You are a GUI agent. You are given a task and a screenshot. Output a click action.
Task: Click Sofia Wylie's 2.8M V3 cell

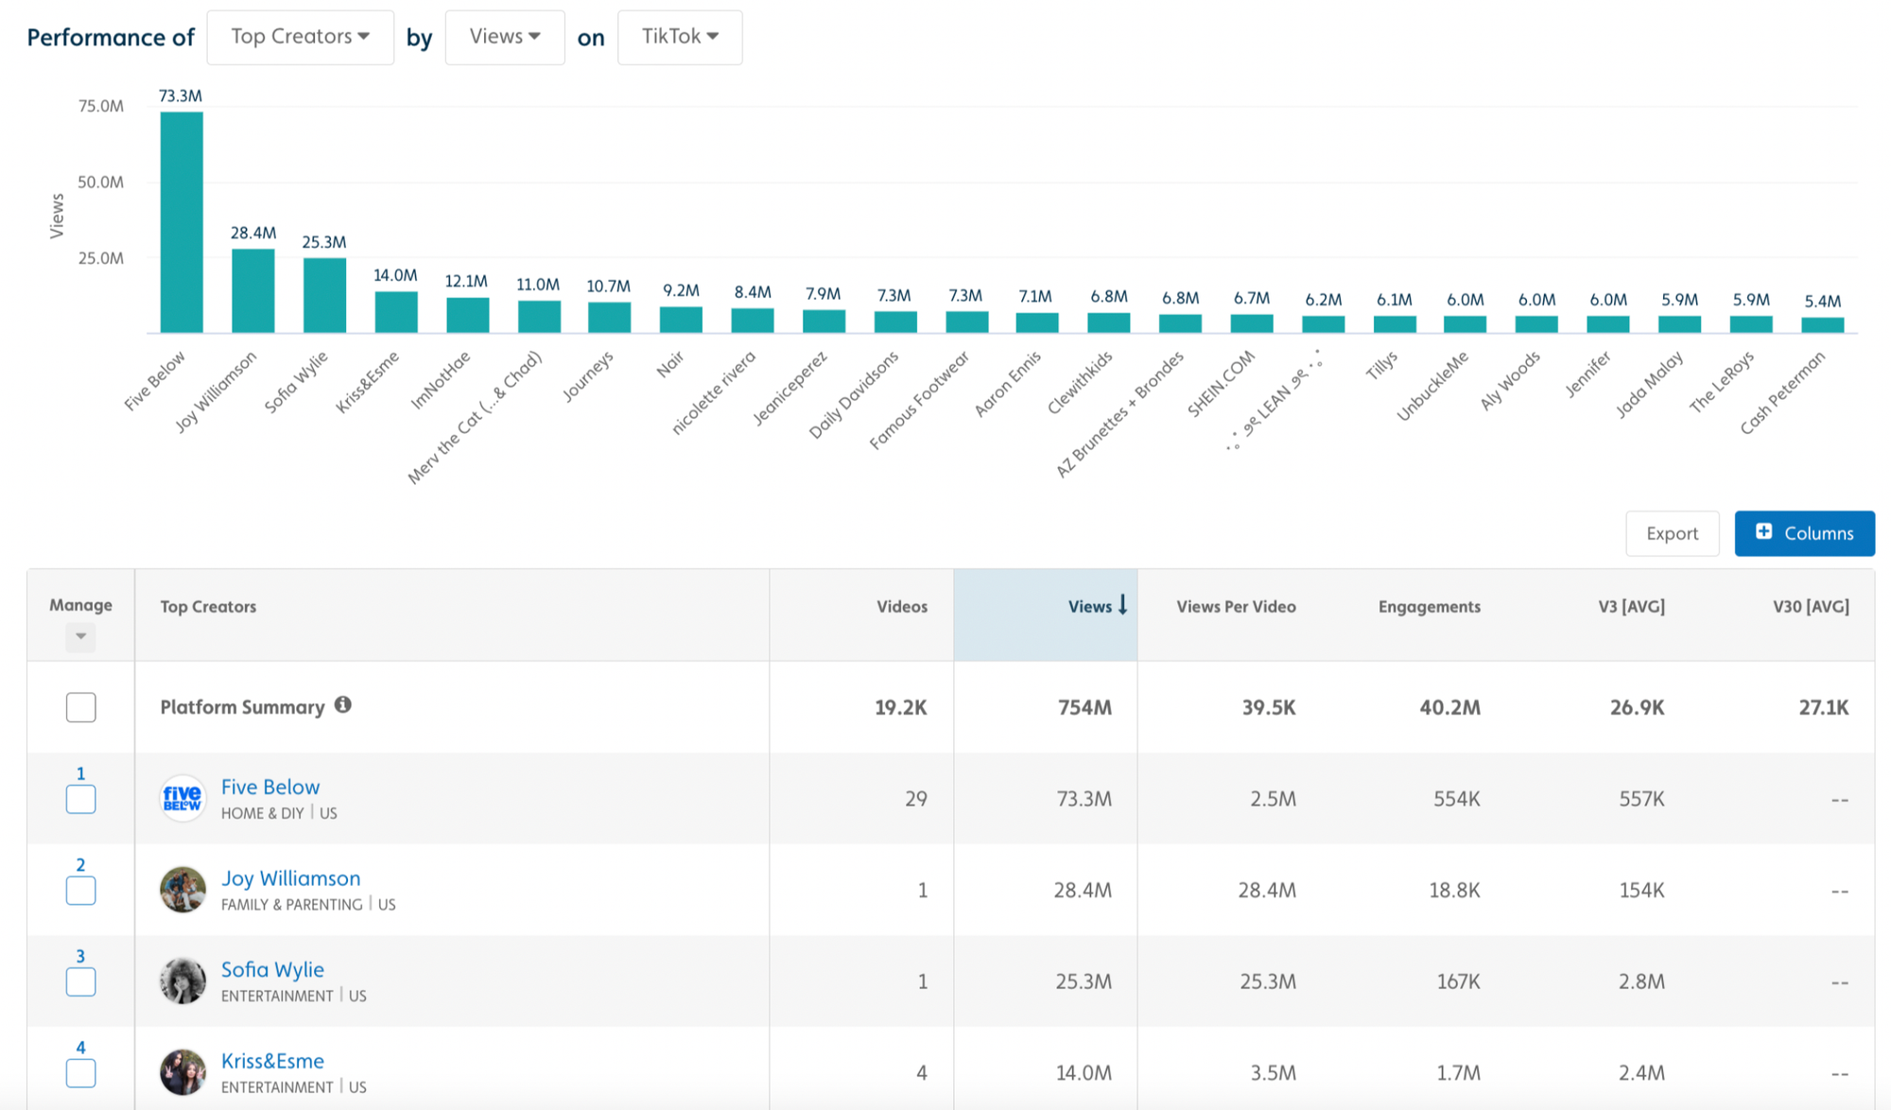click(x=1641, y=981)
